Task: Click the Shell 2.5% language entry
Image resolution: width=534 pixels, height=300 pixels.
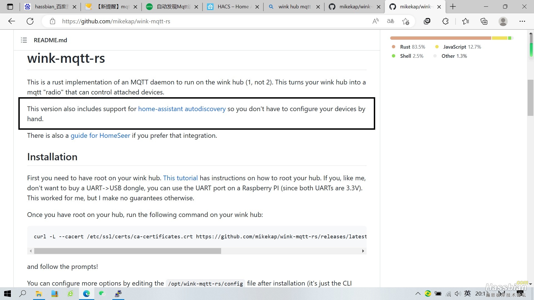Action: (x=407, y=56)
